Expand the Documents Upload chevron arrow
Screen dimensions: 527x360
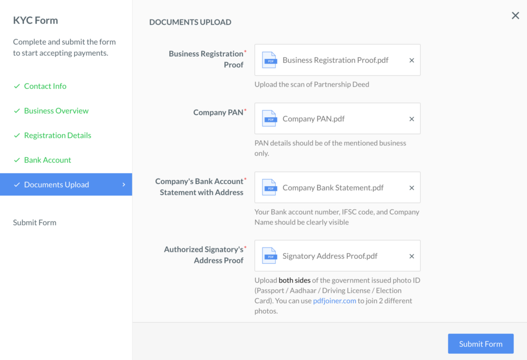click(x=124, y=184)
